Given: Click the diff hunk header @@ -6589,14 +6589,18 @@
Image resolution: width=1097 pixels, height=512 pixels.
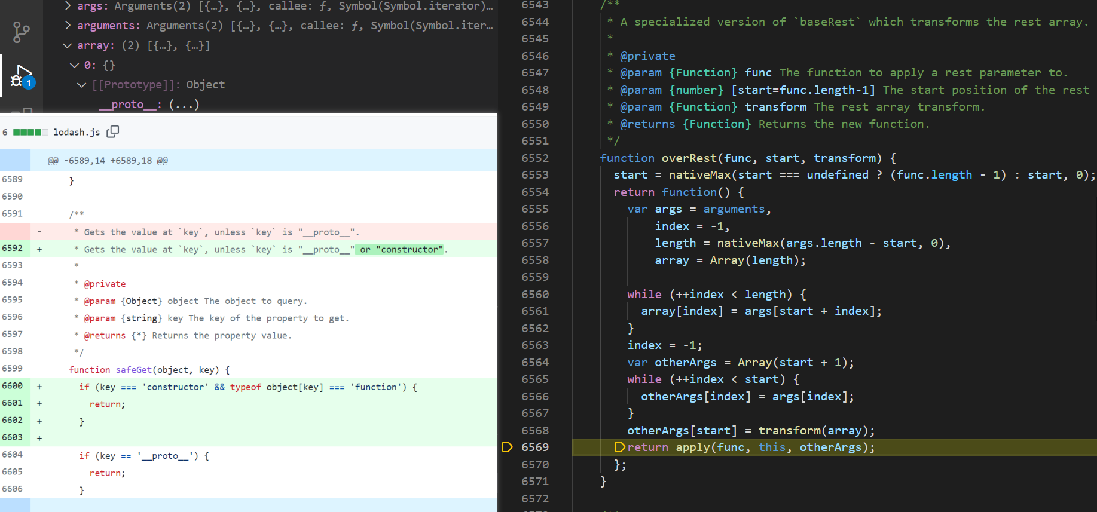Looking at the screenshot, I should (108, 161).
